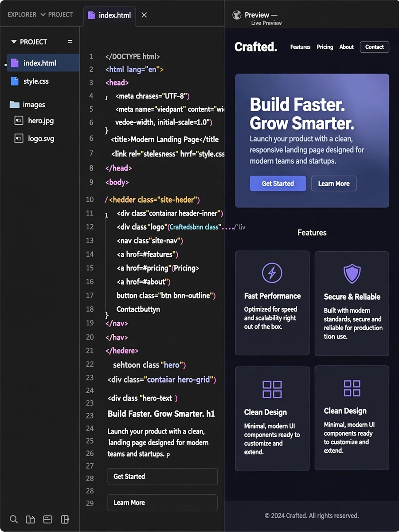The image size is (399, 532).
Task: Click the blue Get Started button in preview
Action: 278,184
